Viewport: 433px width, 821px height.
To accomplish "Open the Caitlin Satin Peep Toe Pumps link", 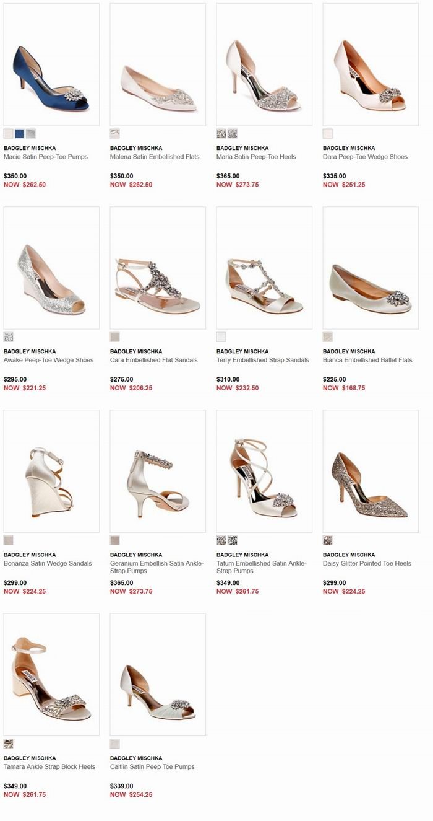I will point(152,767).
